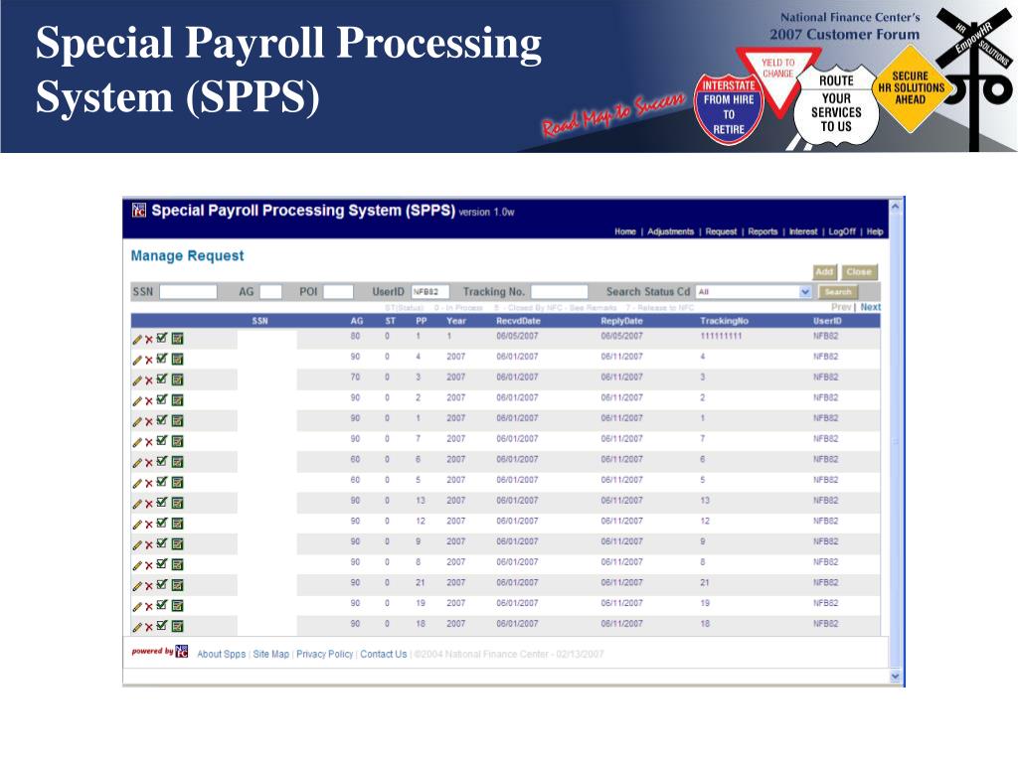The height and width of the screenshot is (763, 1018).
Task: Open the Help menu item
Action: pyautogui.click(x=875, y=231)
